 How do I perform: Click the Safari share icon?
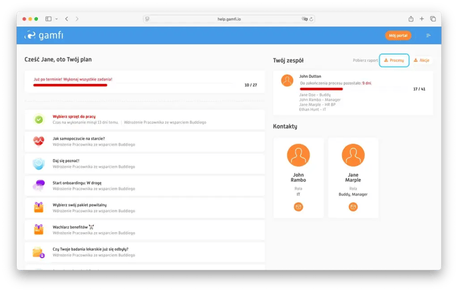tap(411, 19)
